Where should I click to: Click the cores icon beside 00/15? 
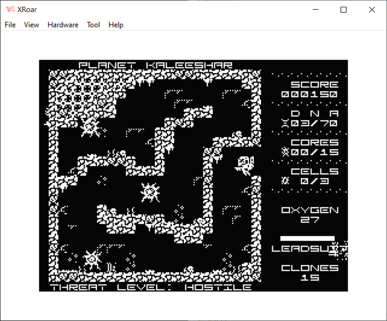(x=285, y=152)
